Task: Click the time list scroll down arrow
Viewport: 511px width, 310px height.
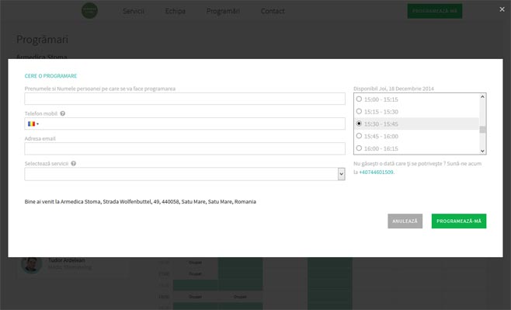Action: 482,151
